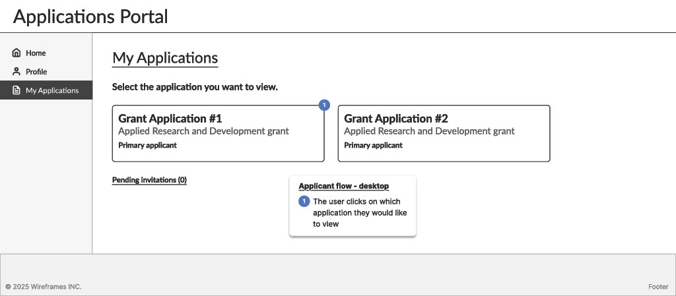
Task: Click the grant type subtitle under Grant Application #2
Action: 429,131
